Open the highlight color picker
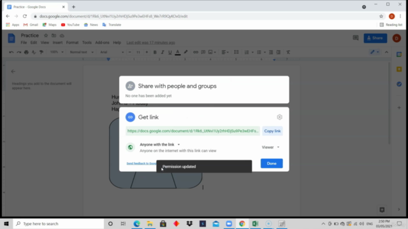408x229 pixels. pos(186,52)
